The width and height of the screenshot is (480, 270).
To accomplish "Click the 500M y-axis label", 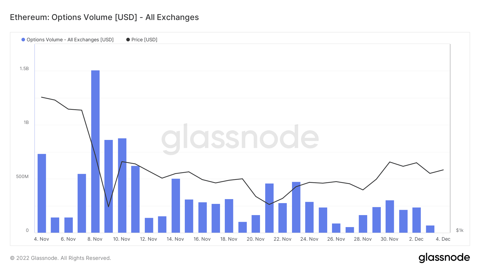I will [22, 176].
